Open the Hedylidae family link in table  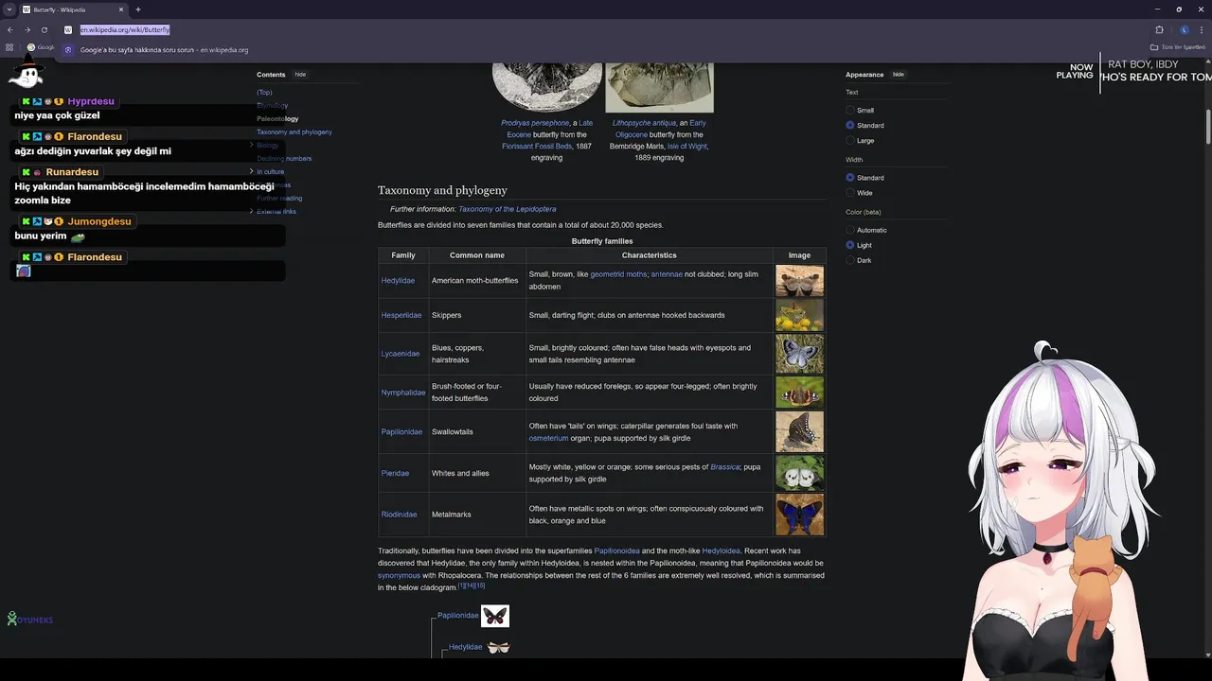[x=398, y=281]
